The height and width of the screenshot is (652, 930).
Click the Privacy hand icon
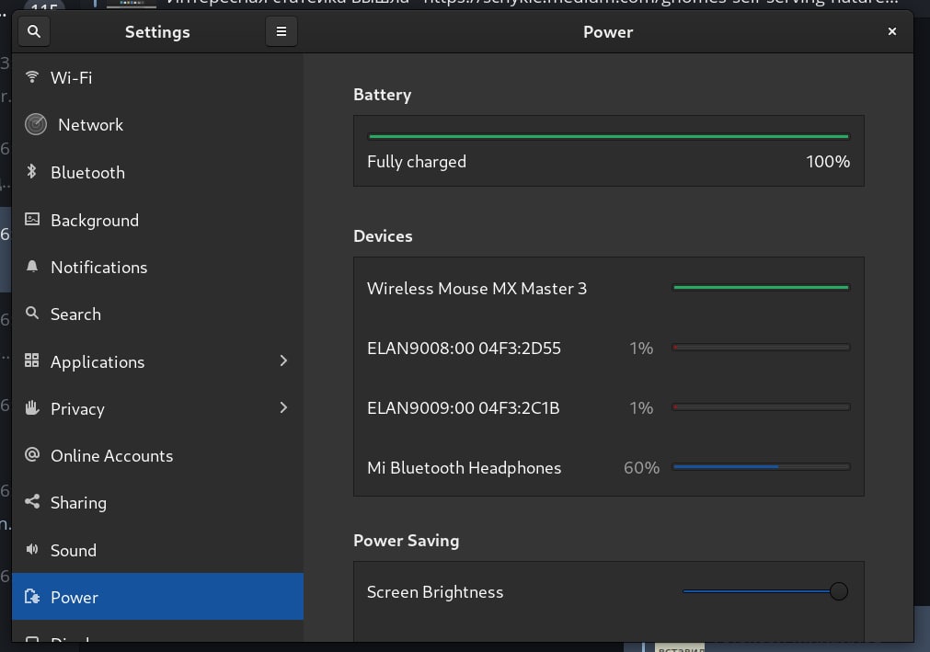click(32, 408)
